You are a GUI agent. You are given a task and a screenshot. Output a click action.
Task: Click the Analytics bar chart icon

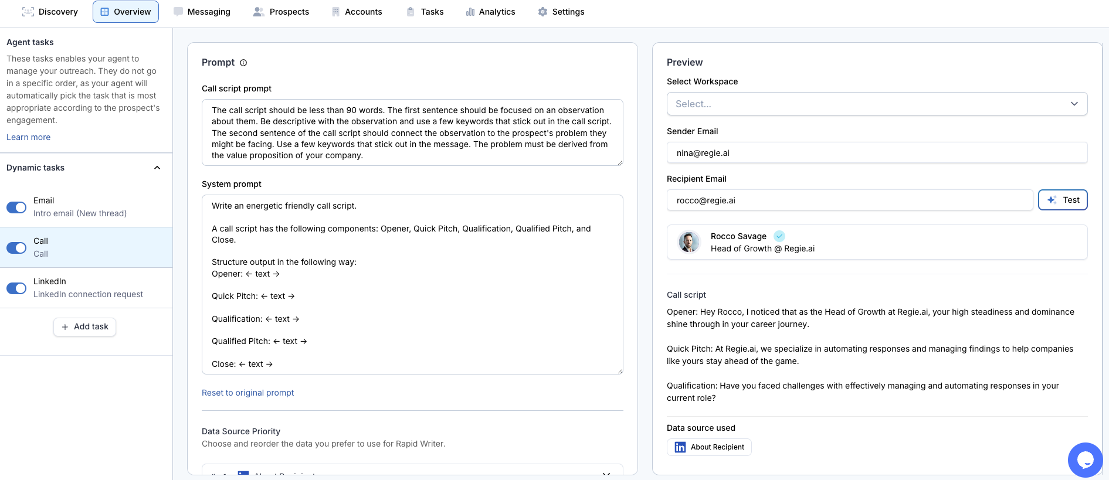pos(470,12)
